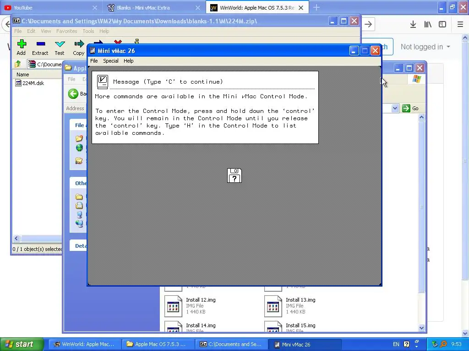
Task: Click the globe icon in Explorer sidebar
Action: 79,148
